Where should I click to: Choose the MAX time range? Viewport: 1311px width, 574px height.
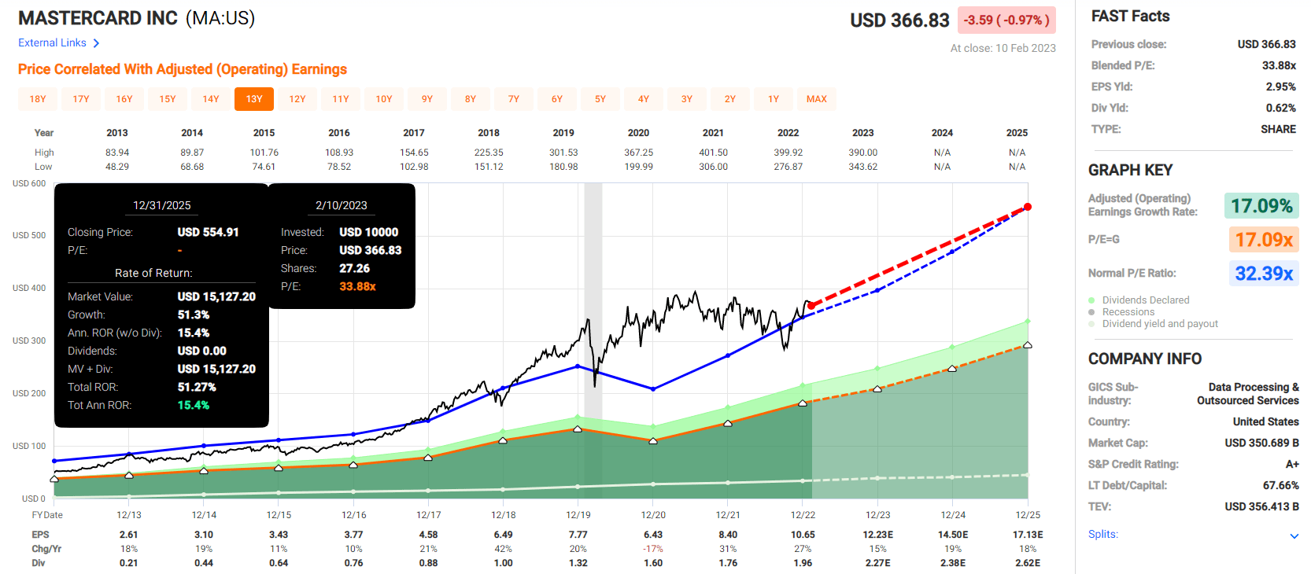pyautogui.click(x=817, y=99)
